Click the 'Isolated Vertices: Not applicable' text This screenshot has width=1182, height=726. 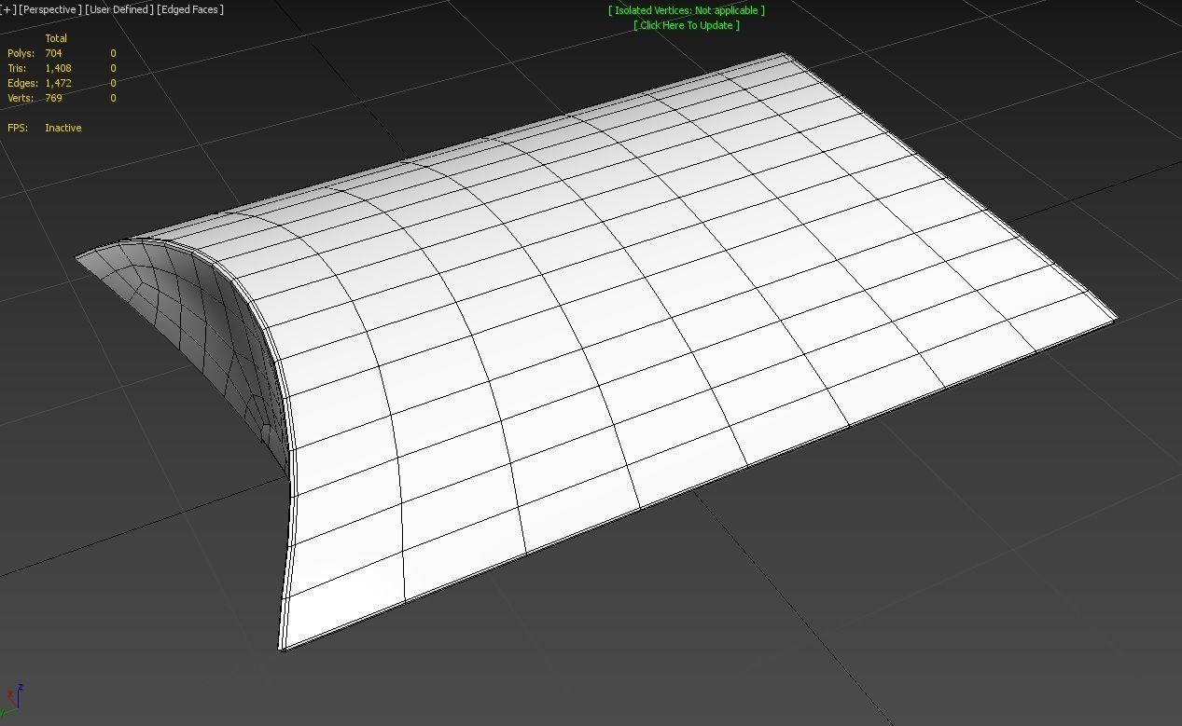click(687, 10)
